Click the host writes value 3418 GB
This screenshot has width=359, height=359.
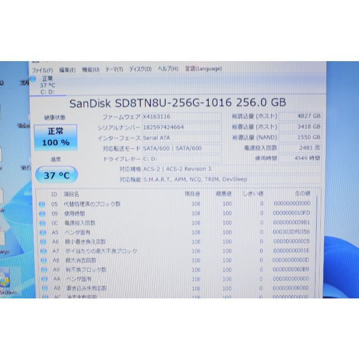point(300,127)
